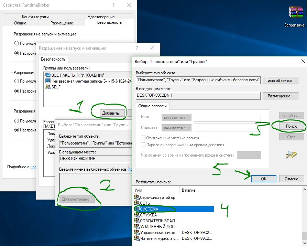Click the Описание text input field

[x=227, y=128]
